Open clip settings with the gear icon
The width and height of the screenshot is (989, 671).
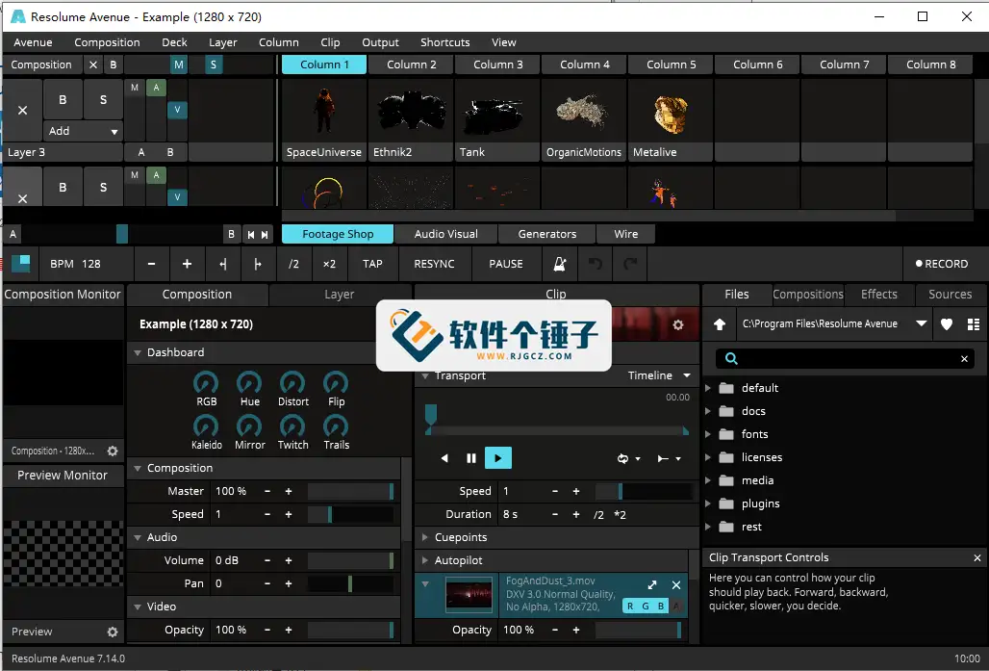tap(678, 324)
